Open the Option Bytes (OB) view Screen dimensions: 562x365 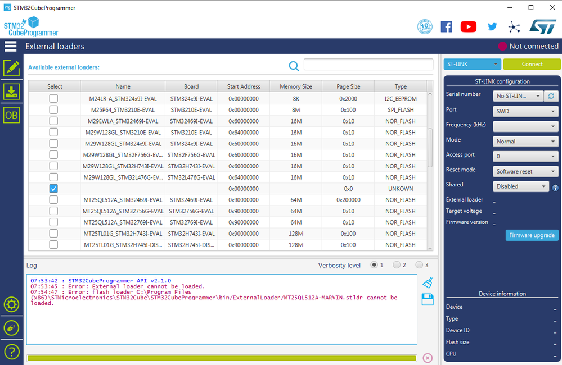[11, 115]
